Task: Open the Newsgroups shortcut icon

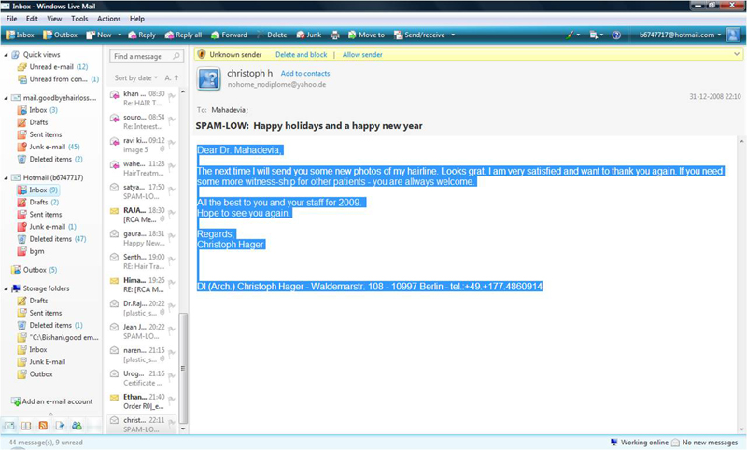Action: pos(60,426)
